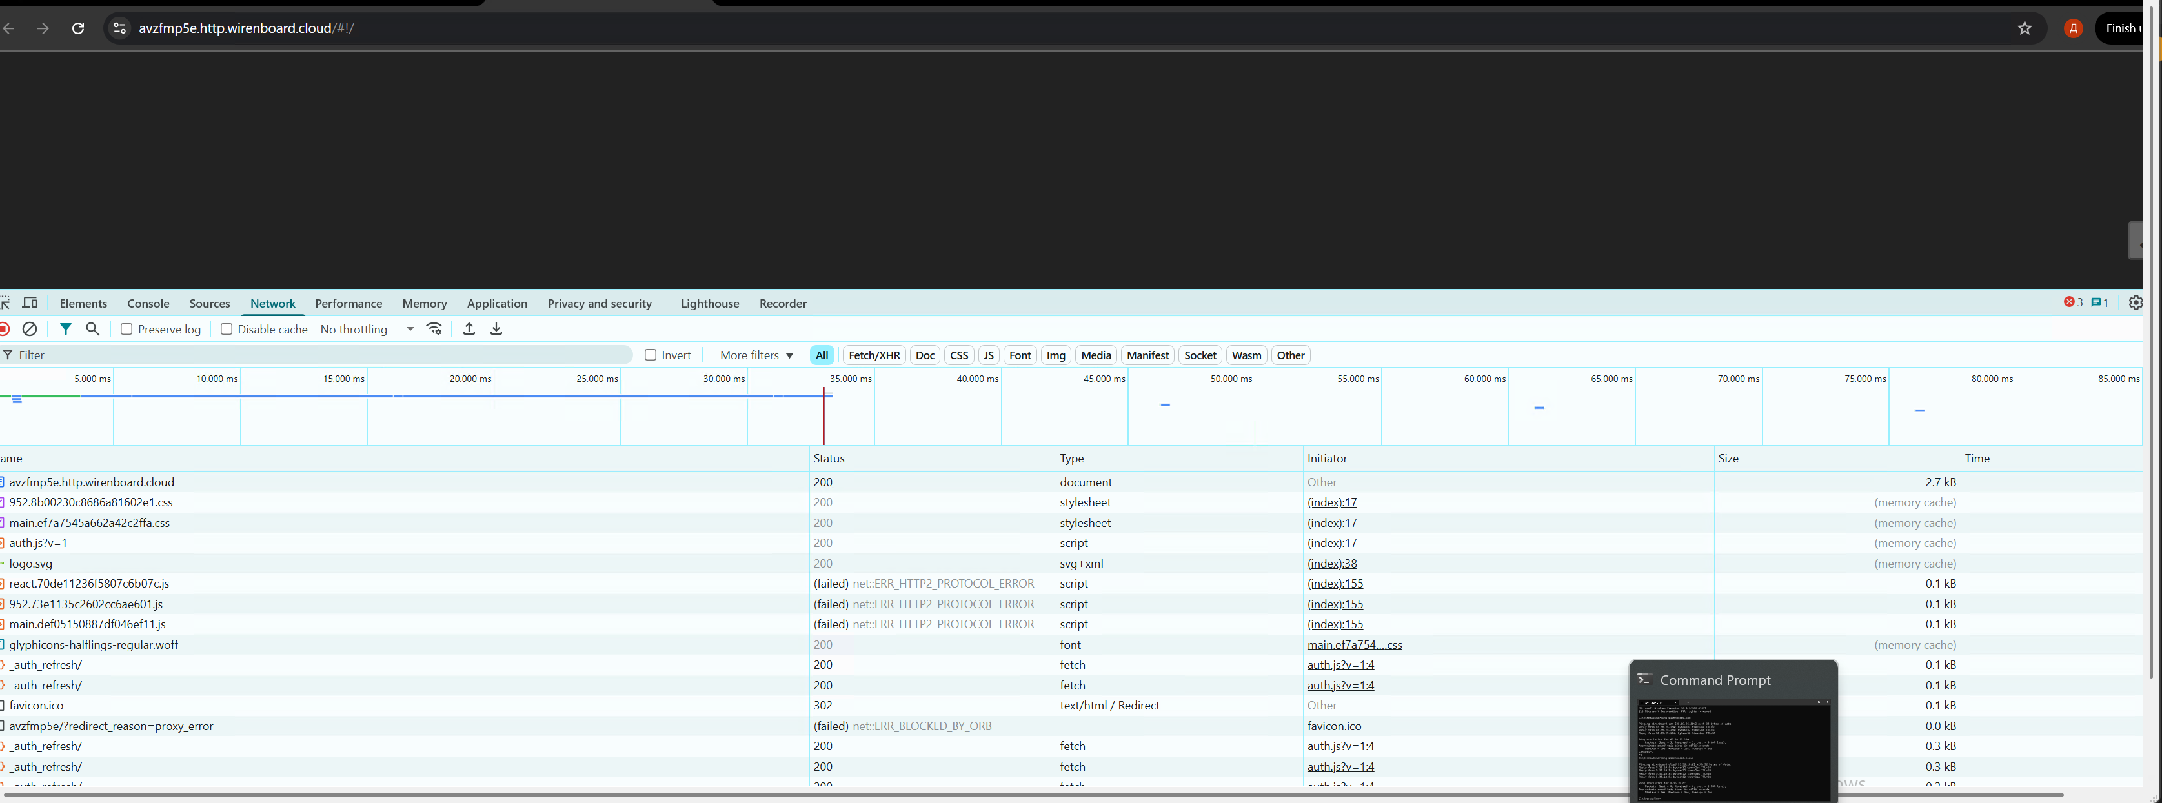Image resolution: width=2162 pixels, height=803 pixels.
Task: Reload the page with the refresh icon
Action: pyautogui.click(x=78, y=28)
